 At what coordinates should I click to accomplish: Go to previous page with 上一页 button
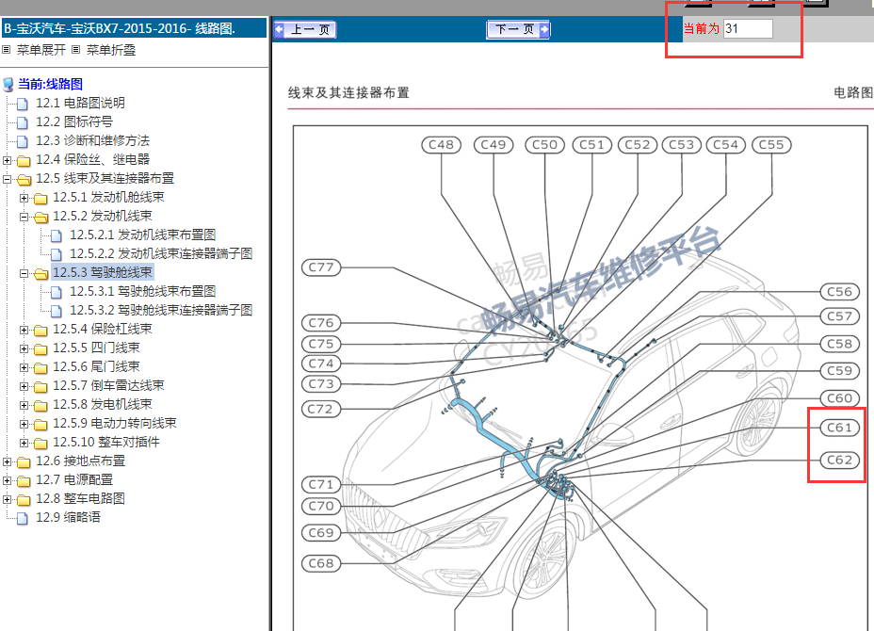pyautogui.click(x=305, y=29)
